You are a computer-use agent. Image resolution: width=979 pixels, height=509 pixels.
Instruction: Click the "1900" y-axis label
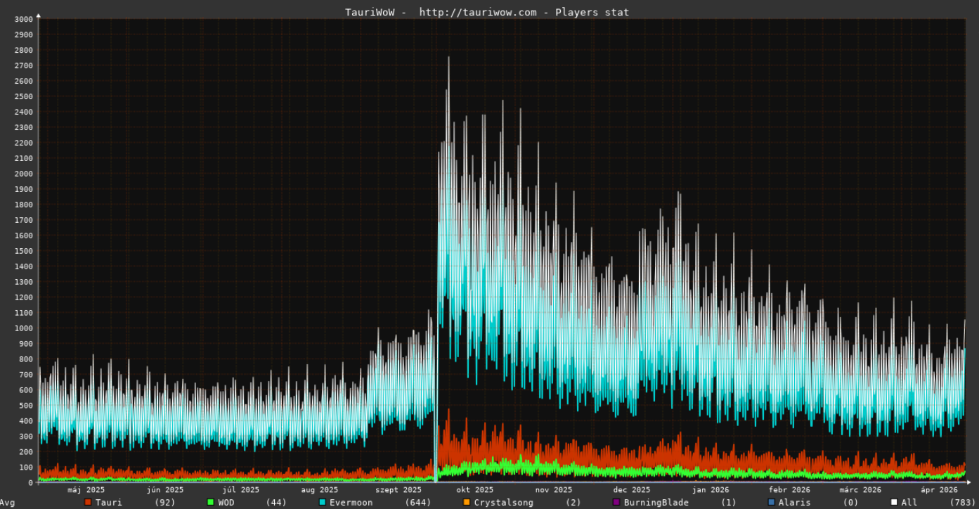23,189
